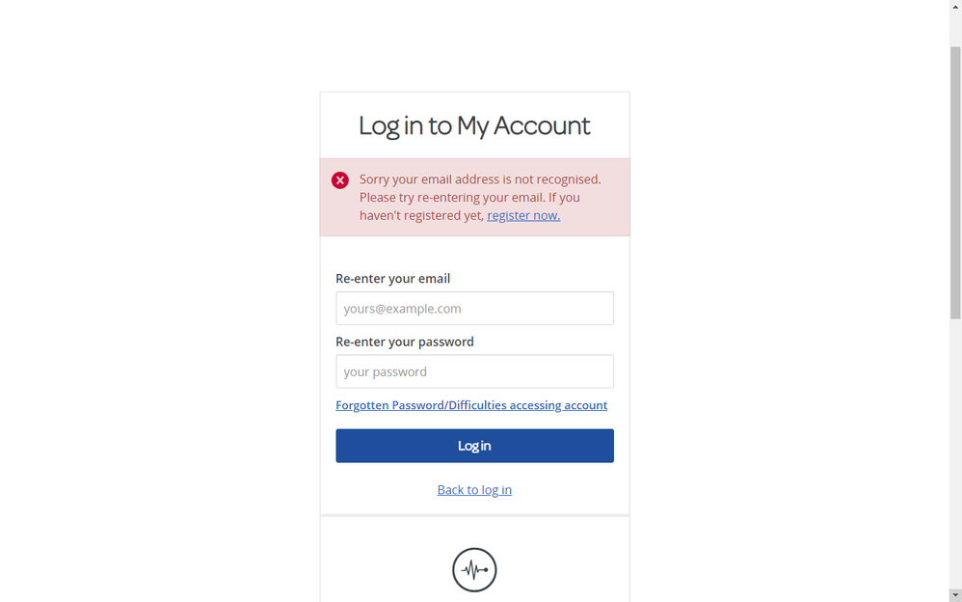Click "Sorry your email address is not recognised" text

pyautogui.click(x=480, y=179)
